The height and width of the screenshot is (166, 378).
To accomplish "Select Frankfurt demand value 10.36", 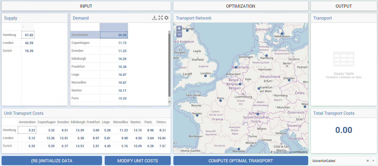I will click(x=114, y=67).
